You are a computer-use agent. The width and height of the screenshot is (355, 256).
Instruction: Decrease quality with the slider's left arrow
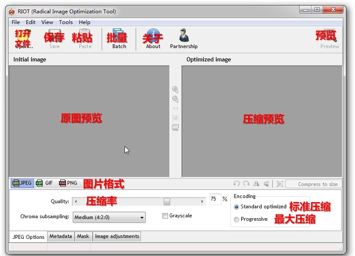[x=76, y=201]
